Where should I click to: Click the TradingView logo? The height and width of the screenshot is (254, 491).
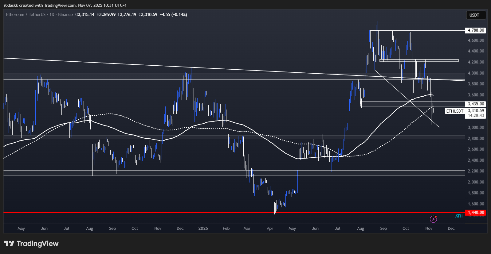pyautogui.click(x=31, y=244)
